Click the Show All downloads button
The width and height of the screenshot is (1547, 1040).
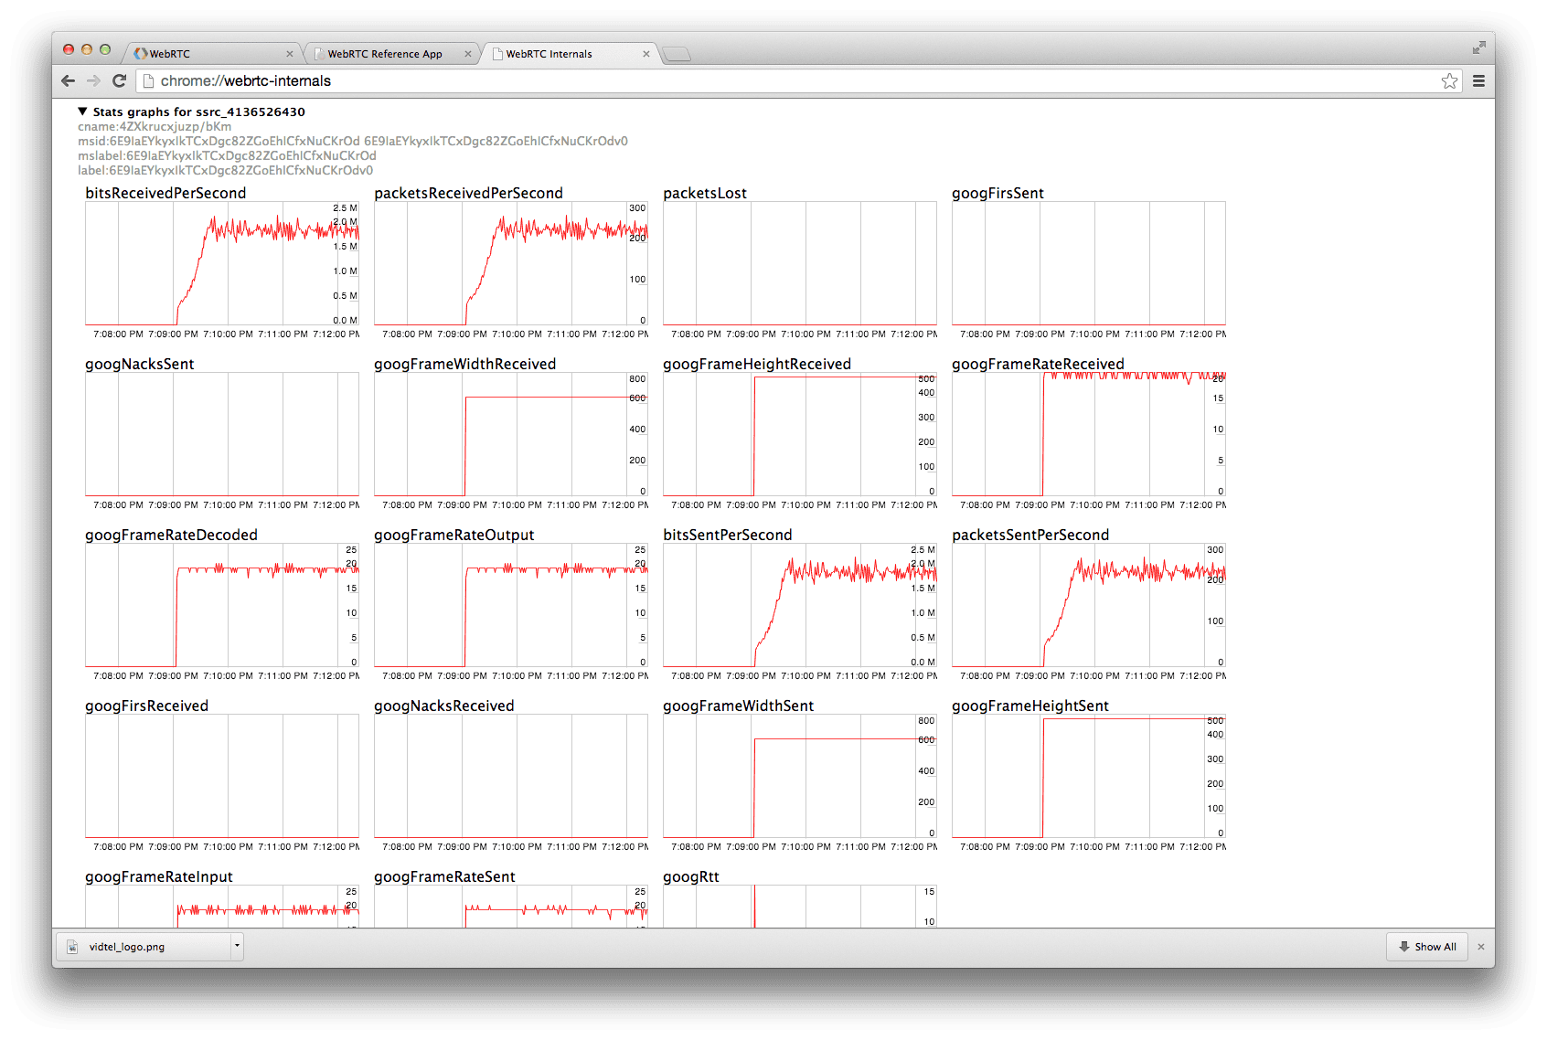(1426, 946)
